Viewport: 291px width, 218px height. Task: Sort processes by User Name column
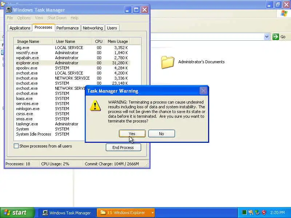coord(72,41)
